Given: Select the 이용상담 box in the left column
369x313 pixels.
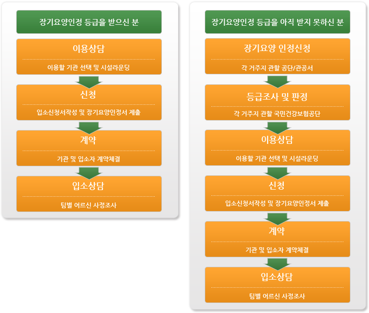Looking at the screenshot, I should [89, 57].
